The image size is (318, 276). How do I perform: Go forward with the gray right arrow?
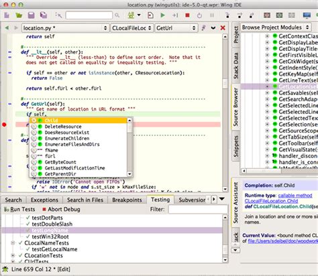15,28
